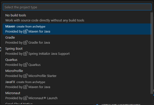Click 'create from archetype' text next to JavaFX

click(x=31, y=82)
